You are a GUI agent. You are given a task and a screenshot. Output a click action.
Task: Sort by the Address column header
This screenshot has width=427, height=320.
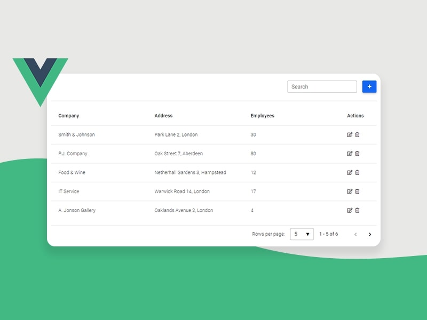[163, 116]
